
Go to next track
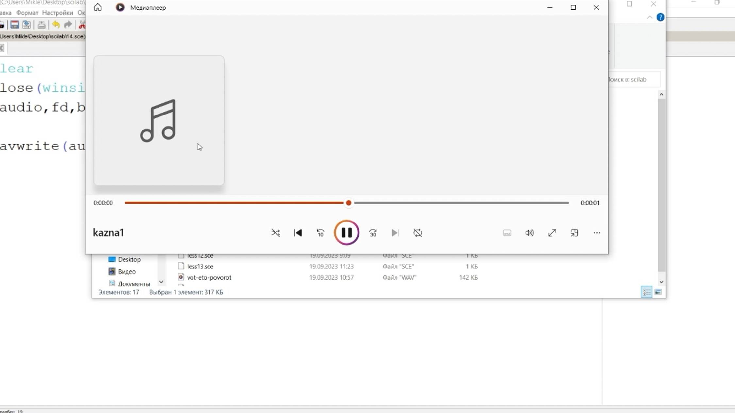395,233
